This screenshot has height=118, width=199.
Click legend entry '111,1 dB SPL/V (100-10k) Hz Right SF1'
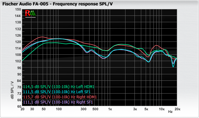[x=58, y=102]
